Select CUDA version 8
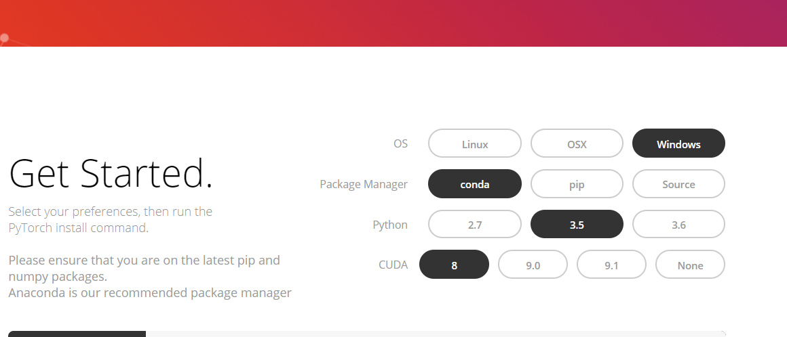787x337 pixels. pos(454,265)
